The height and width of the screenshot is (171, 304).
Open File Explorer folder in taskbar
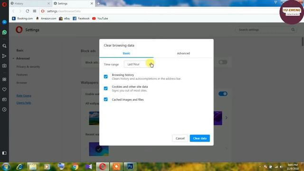pyautogui.click(x=33, y=167)
